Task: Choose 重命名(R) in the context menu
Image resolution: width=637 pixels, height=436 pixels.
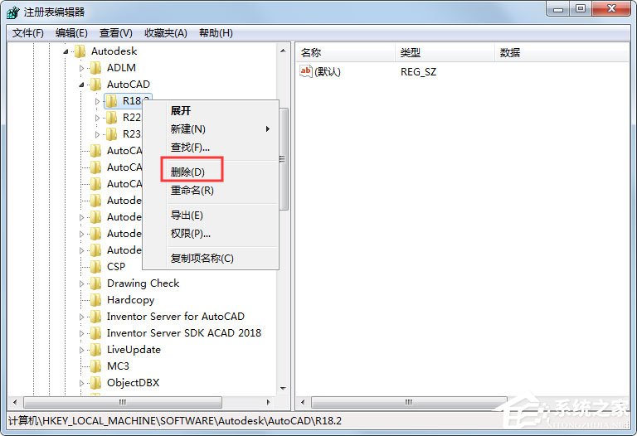Action: pyautogui.click(x=211, y=191)
